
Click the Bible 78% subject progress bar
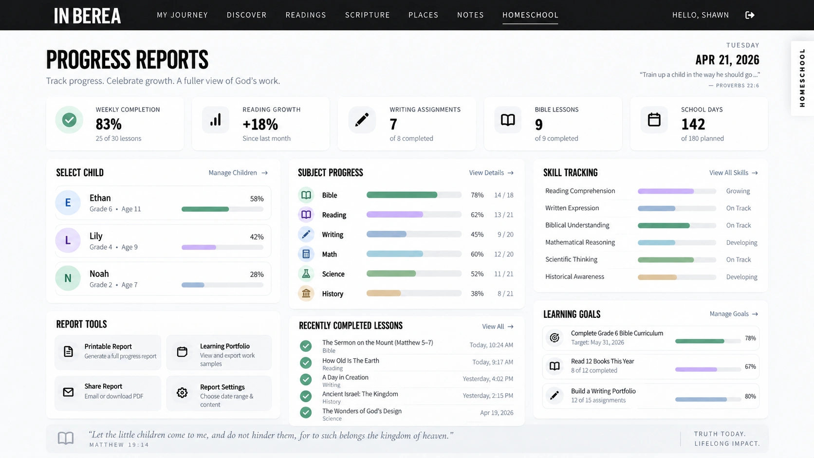pyautogui.click(x=414, y=195)
